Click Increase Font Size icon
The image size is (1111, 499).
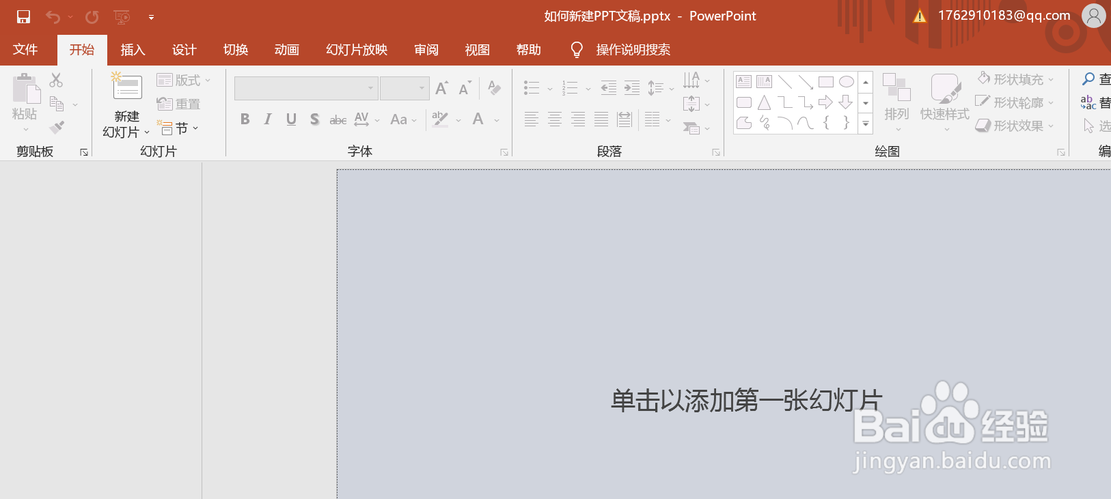click(x=442, y=88)
